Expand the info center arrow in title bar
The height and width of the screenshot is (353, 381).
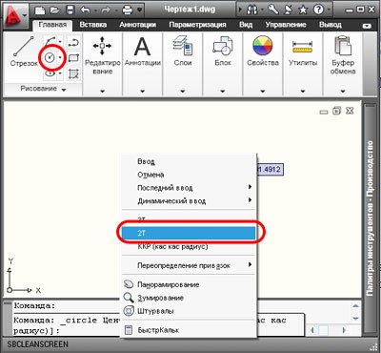240,10
